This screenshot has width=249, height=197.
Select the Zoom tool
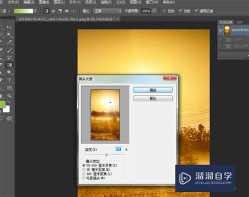click(x=9, y=95)
